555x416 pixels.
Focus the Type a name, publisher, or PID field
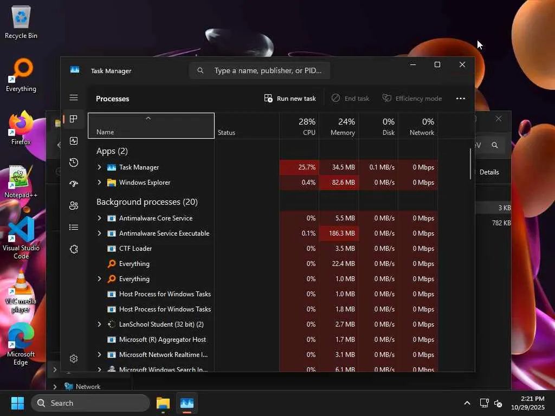click(260, 70)
